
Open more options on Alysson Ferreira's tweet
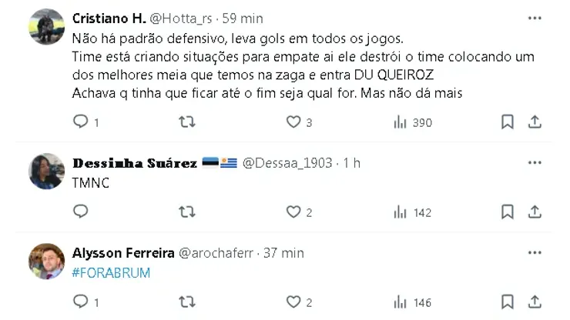tap(535, 253)
